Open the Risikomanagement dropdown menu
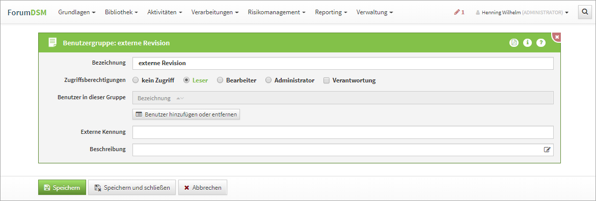Viewport: 596px width, 201px height. (x=277, y=12)
